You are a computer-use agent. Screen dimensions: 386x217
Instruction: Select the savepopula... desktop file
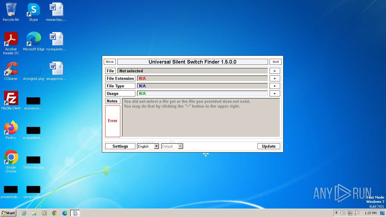point(33,191)
